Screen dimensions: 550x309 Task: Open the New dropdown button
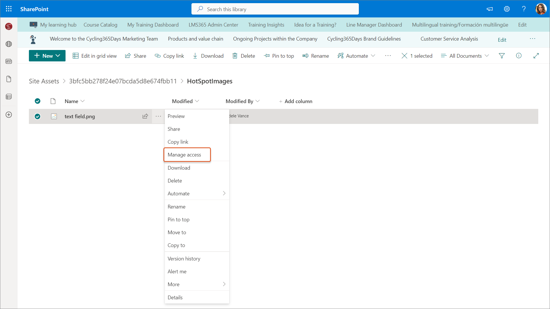tap(47, 56)
